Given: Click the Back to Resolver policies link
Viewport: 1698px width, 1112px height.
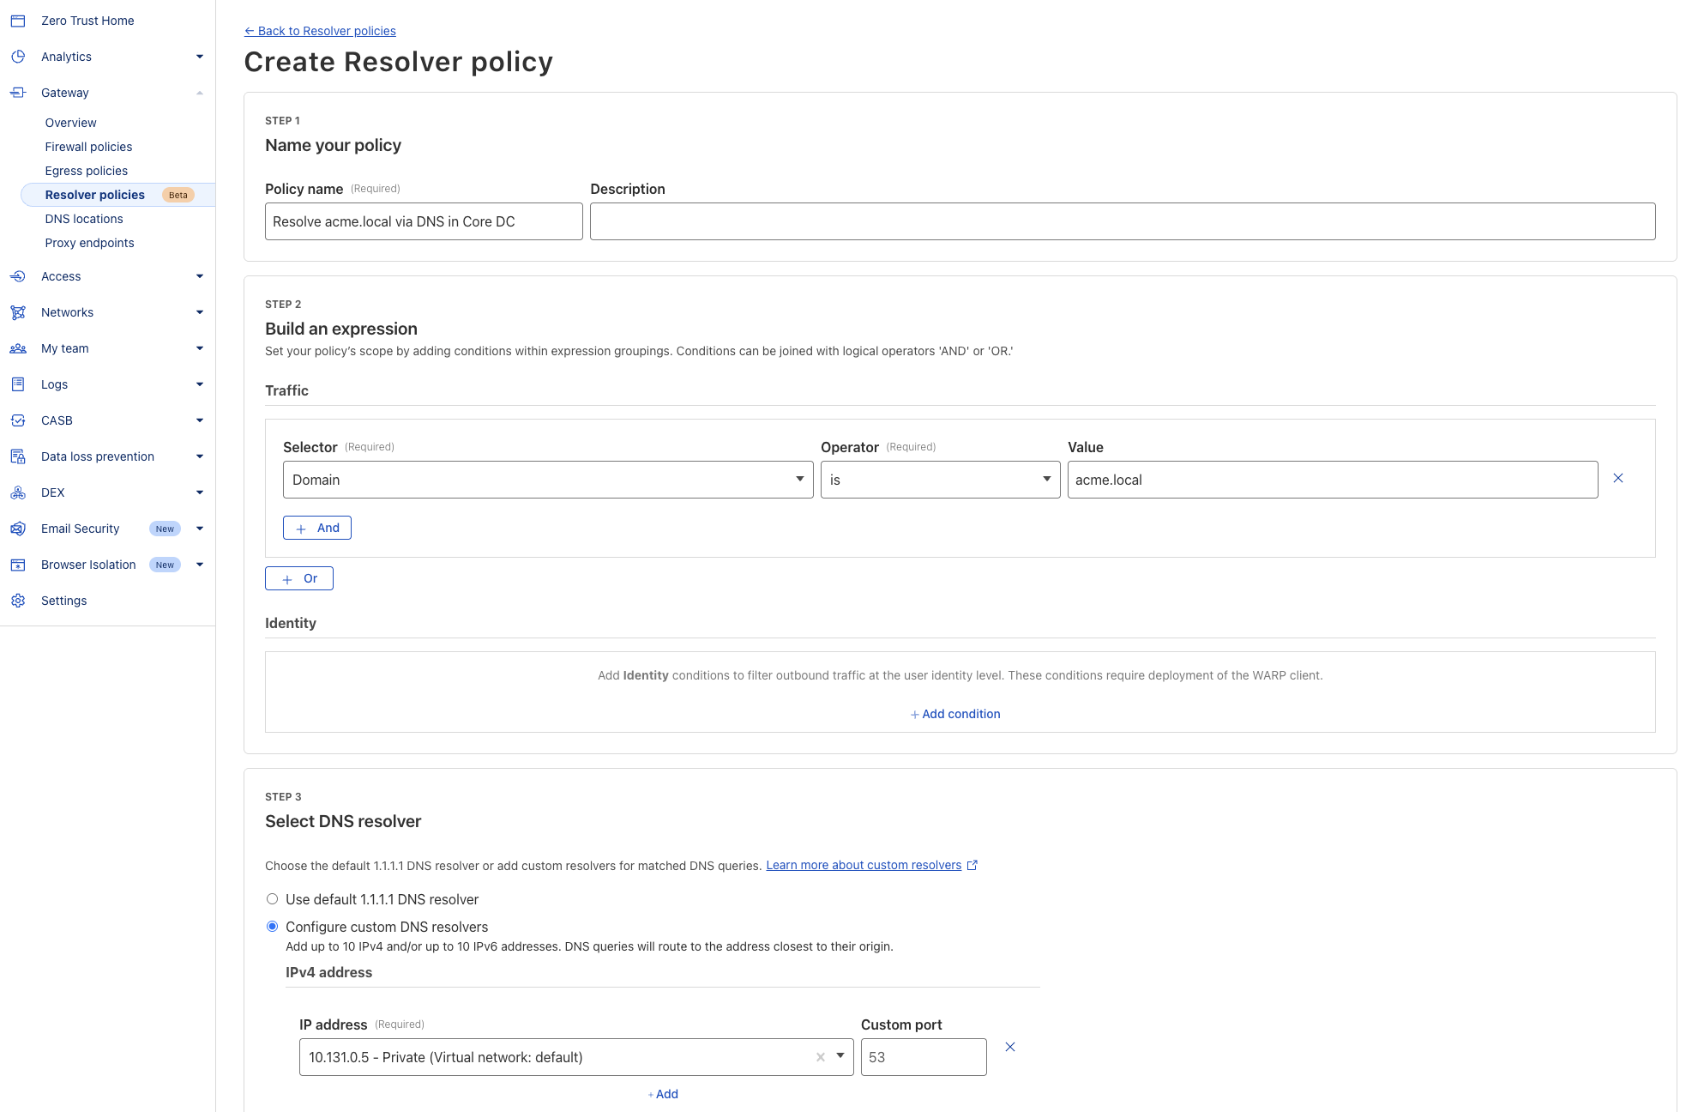Looking at the screenshot, I should click(x=320, y=31).
